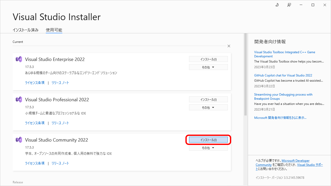
Task: Click the Visual Studio Community 2022 logo
Action: click(x=19, y=140)
